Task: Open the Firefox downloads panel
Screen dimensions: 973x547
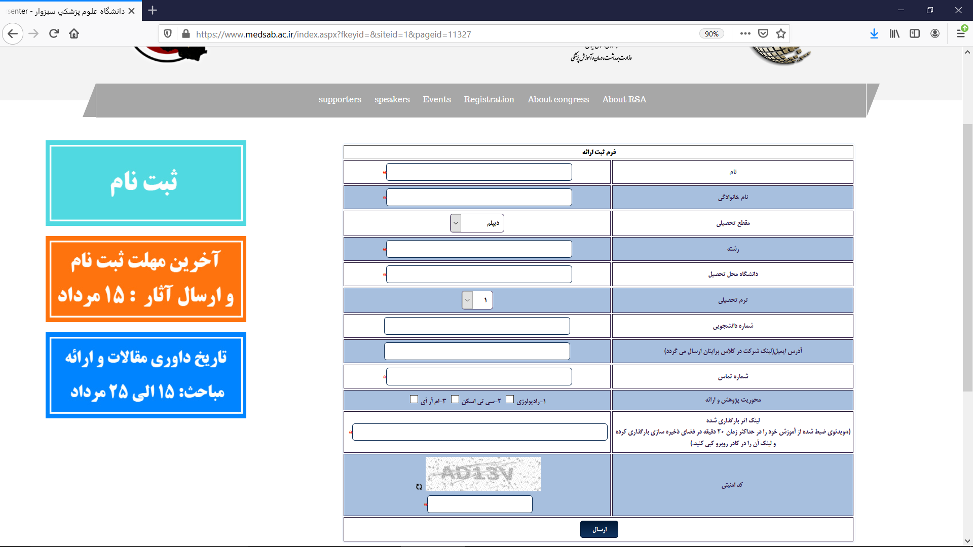Action: tap(874, 33)
